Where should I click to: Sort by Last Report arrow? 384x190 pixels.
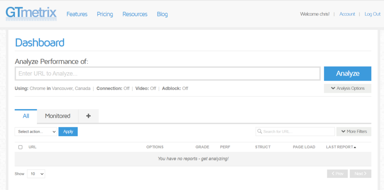coord(355,147)
